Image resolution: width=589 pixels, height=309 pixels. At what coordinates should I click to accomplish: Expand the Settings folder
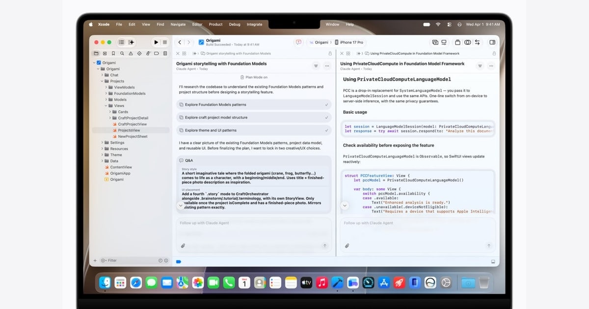point(103,142)
